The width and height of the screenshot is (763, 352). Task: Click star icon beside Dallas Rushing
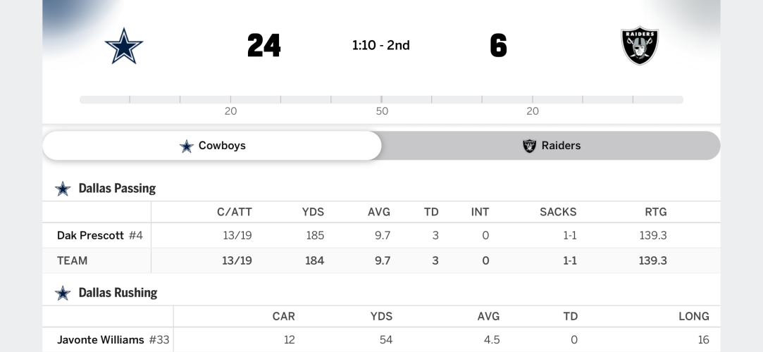[63, 293]
